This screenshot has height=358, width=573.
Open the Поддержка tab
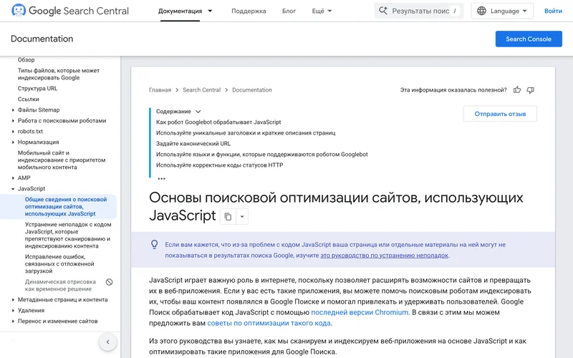[x=249, y=11]
